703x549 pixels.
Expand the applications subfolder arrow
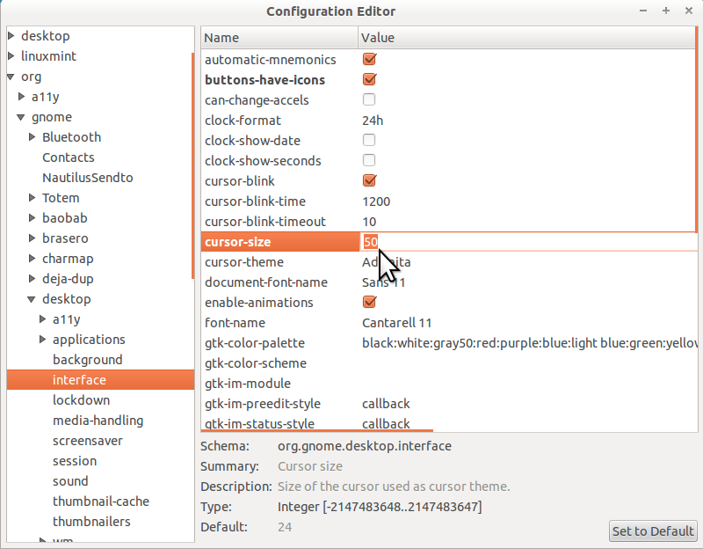[43, 340]
